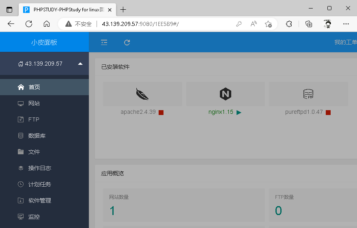Open the 网站 sidebar item
This screenshot has height=228, width=357.
(44, 103)
